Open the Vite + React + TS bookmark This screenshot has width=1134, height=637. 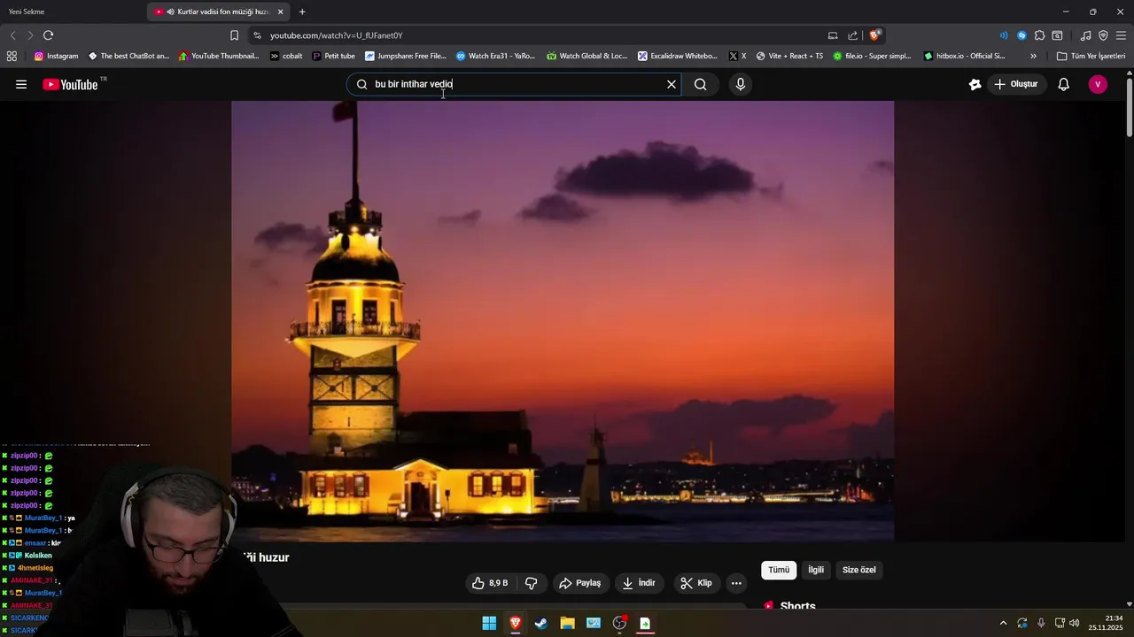point(789,56)
